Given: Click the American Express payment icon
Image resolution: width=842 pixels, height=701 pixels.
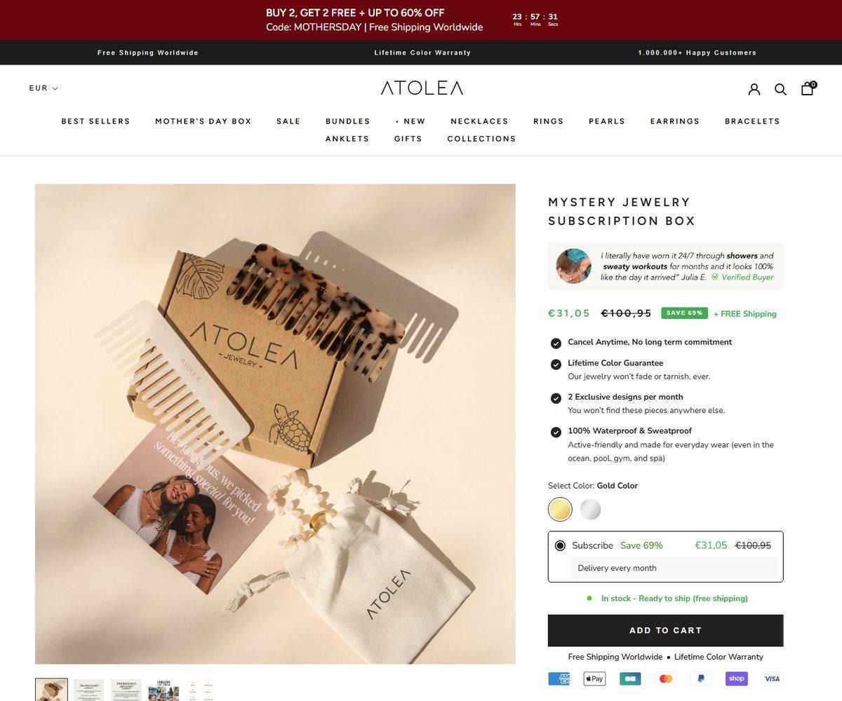Looking at the screenshot, I should (559, 679).
